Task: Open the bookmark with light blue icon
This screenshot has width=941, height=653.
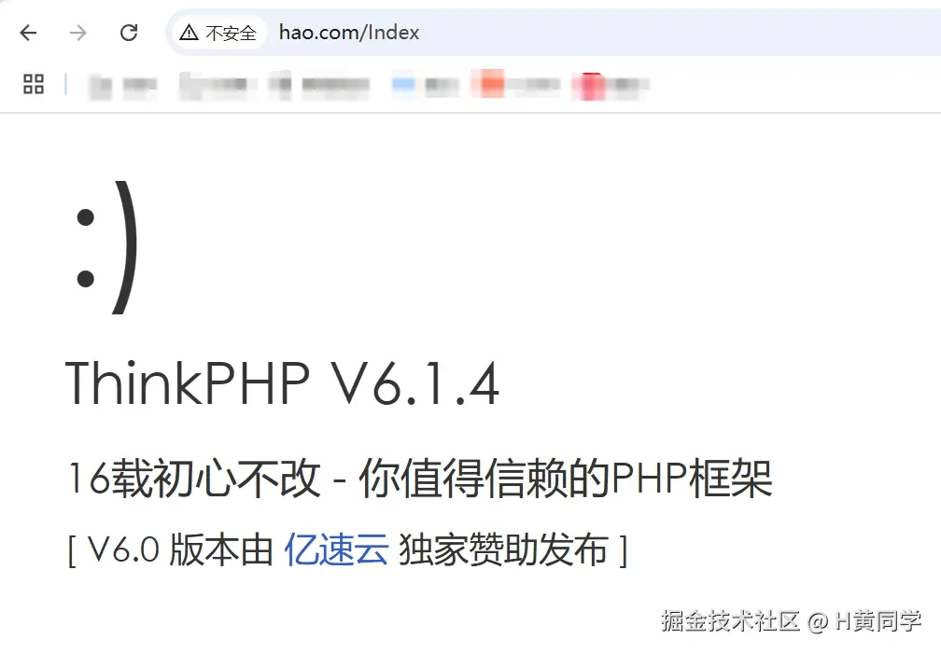Action: point(425,86)
